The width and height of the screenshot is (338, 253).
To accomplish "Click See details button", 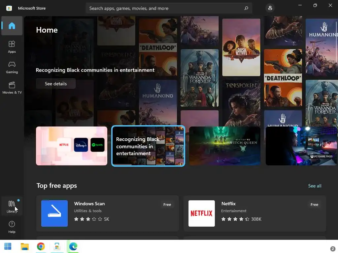I will 55,84.
